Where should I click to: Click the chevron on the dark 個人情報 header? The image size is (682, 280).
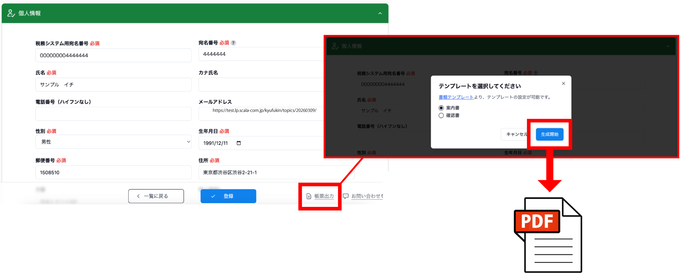(x=668, y=46)
